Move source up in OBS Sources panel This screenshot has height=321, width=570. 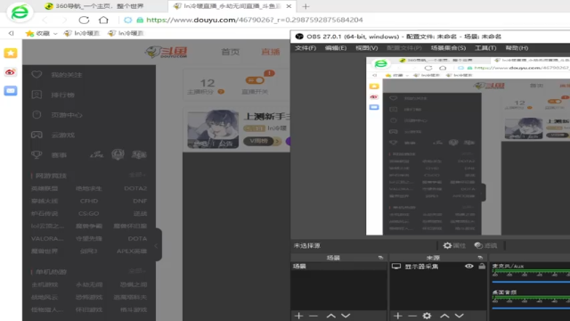point(444,316)
